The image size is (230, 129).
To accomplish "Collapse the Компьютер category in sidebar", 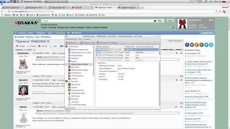I will click(66, 47).
